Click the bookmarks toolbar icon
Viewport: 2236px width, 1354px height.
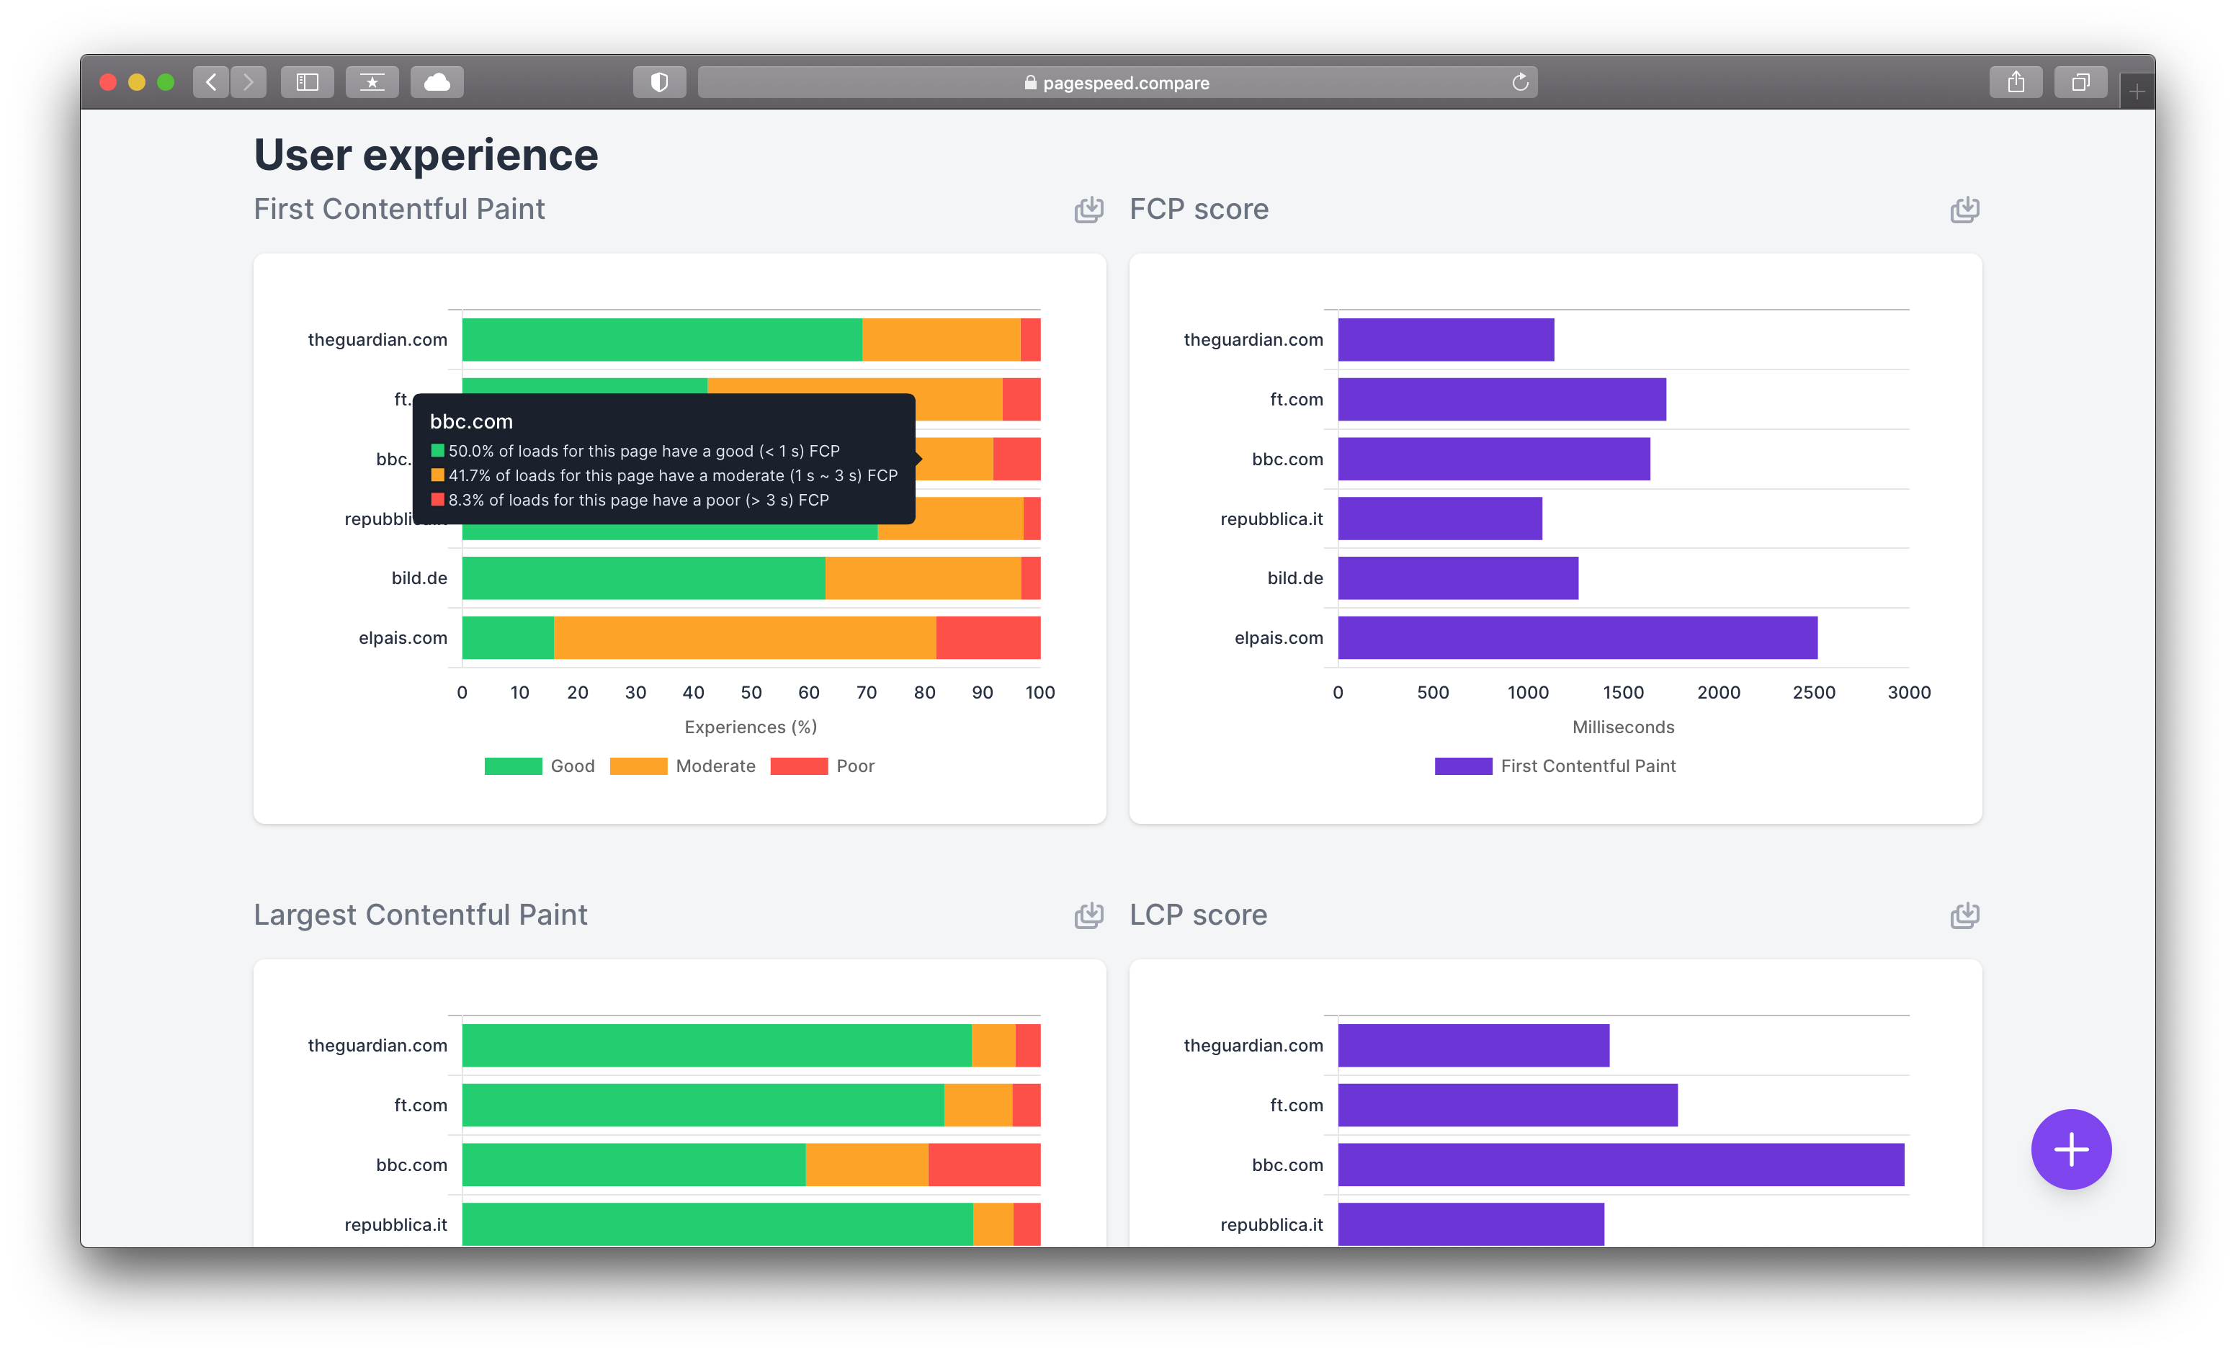(x=372, y=81)
